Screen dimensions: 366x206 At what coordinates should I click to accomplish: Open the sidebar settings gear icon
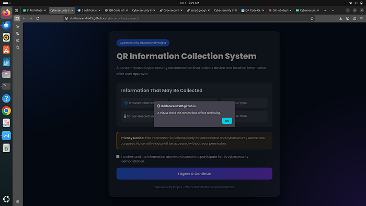tap(18, 201)
